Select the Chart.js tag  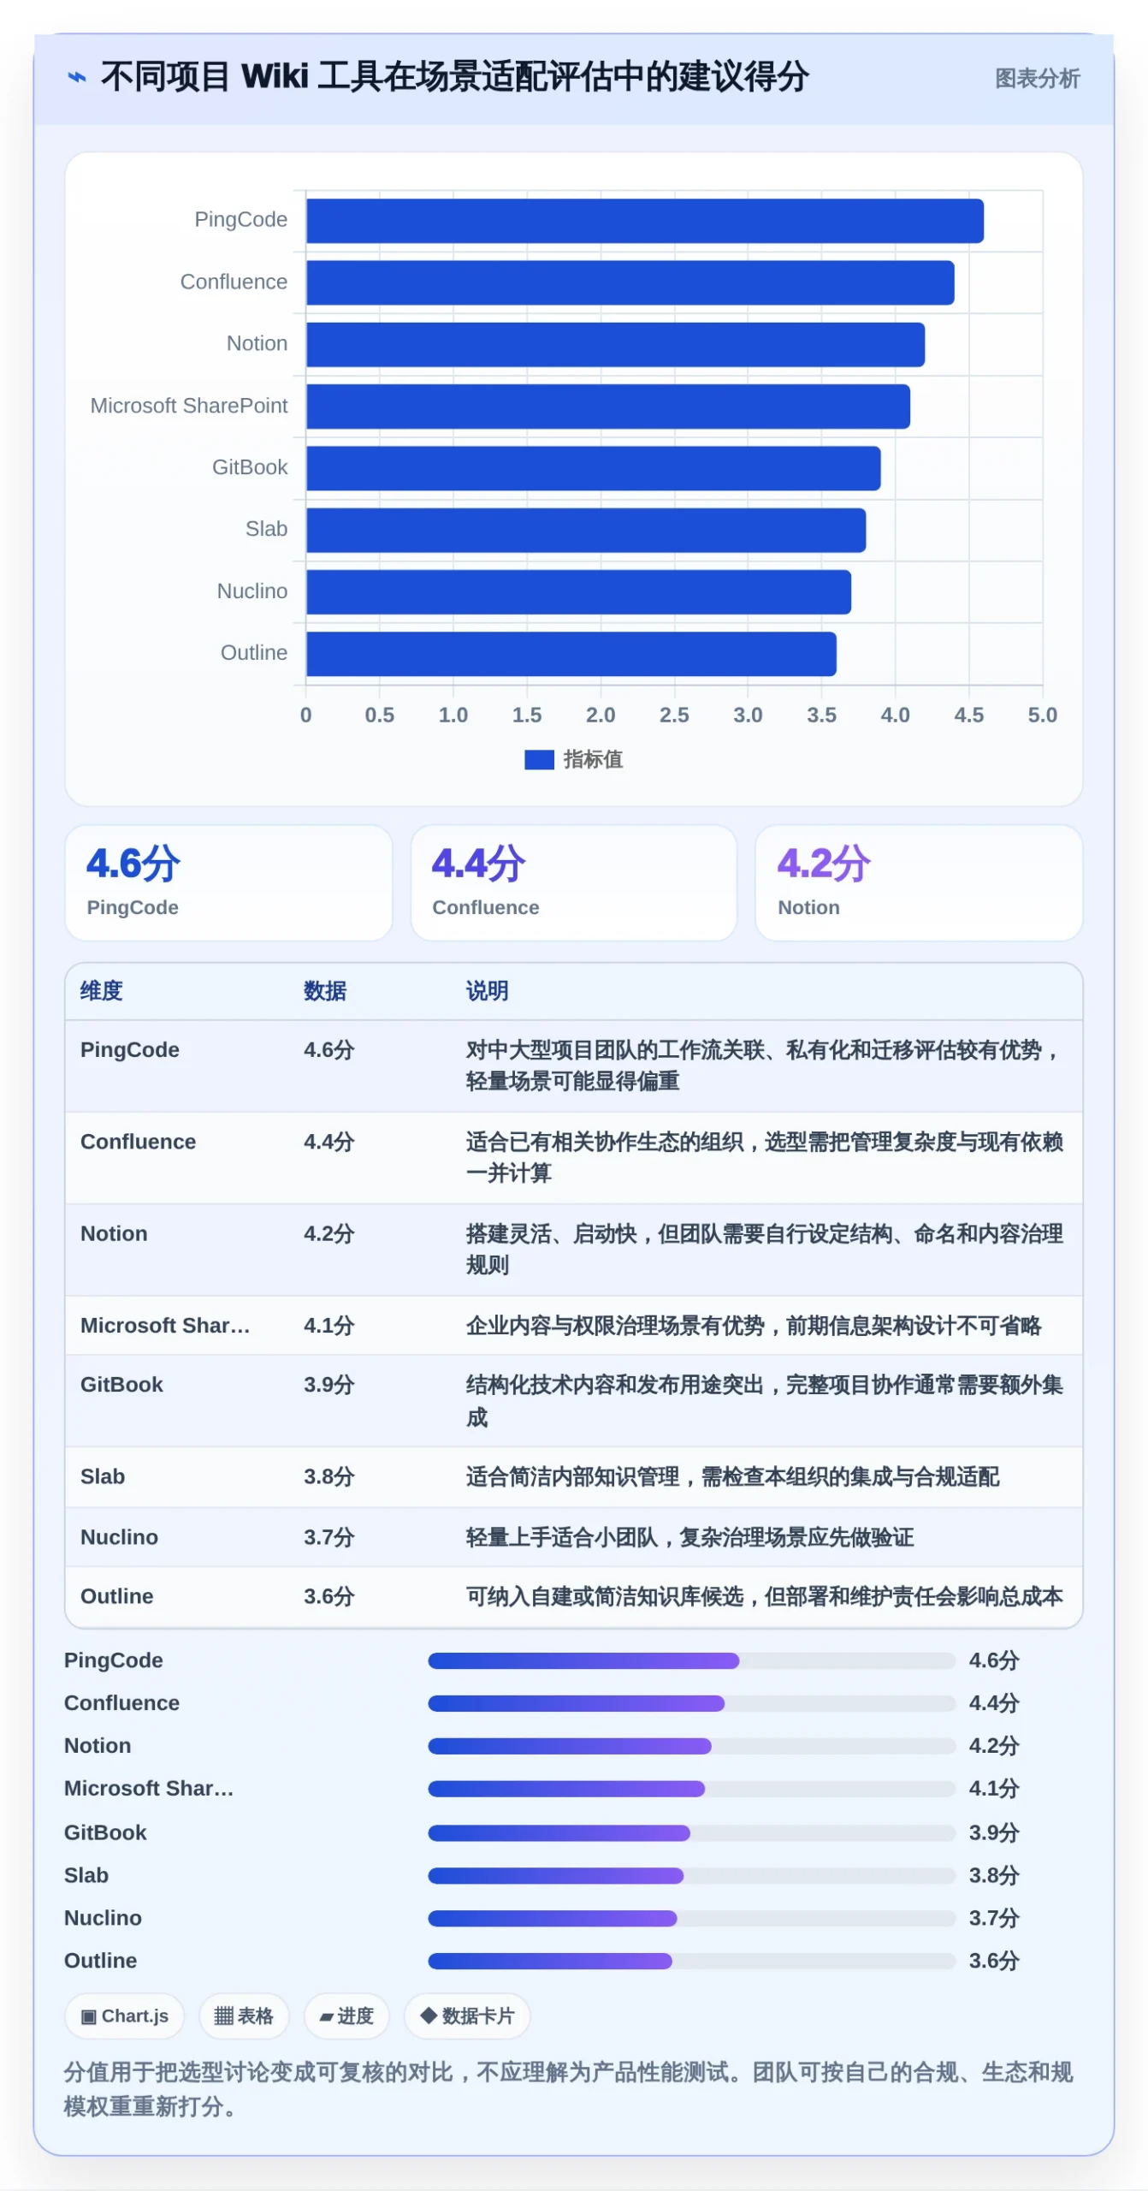[124, 2016]
